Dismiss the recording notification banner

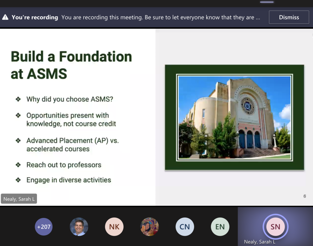click(289, 17)
